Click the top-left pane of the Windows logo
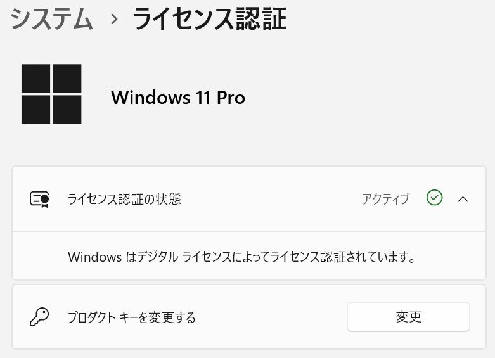 35,79
